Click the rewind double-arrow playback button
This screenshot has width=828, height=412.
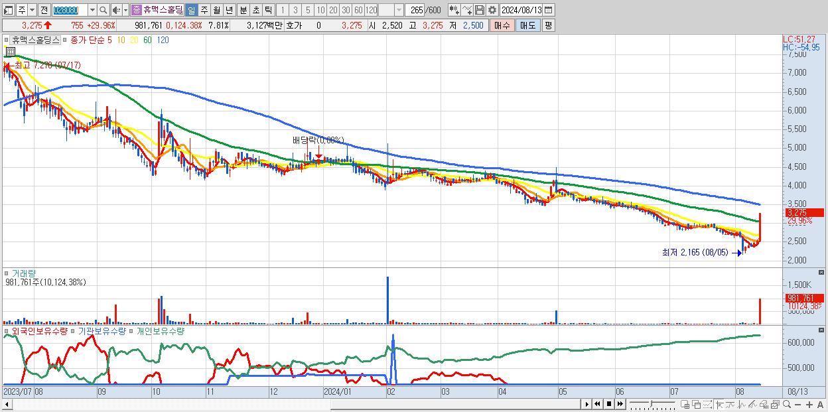coord(597,404)
